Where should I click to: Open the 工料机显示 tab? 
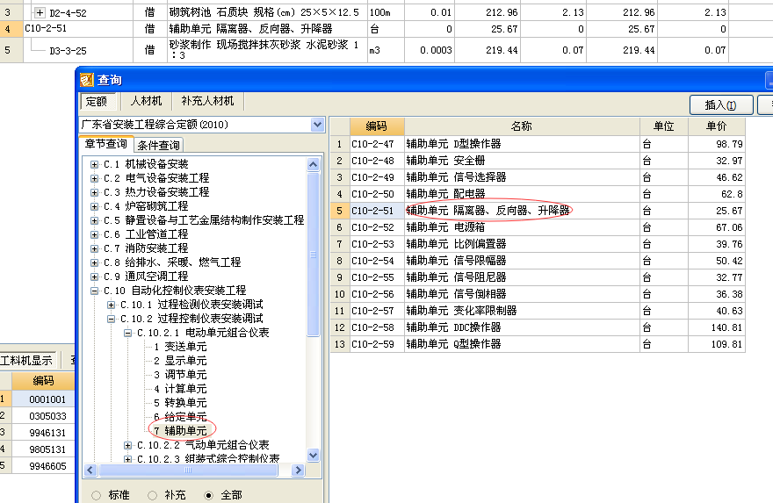click(x=26, y=361)
